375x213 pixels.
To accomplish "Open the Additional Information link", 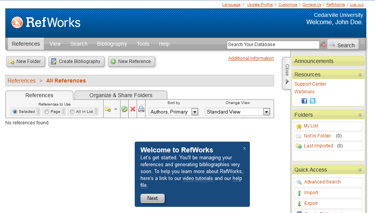I will click(x=251, y=58).
